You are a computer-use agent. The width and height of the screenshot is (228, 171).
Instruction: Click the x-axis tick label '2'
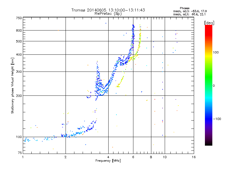[x=66, y=157]
